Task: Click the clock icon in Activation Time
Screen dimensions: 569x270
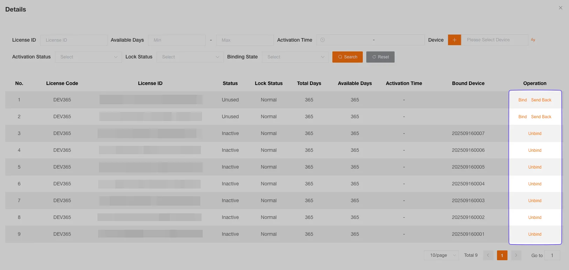Action: coord(323,40)
